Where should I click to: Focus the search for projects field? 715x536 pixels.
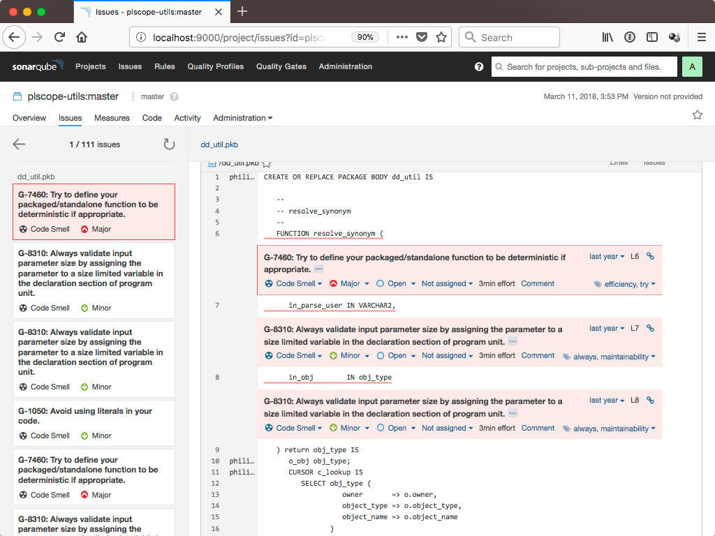[x=584, y=67]
